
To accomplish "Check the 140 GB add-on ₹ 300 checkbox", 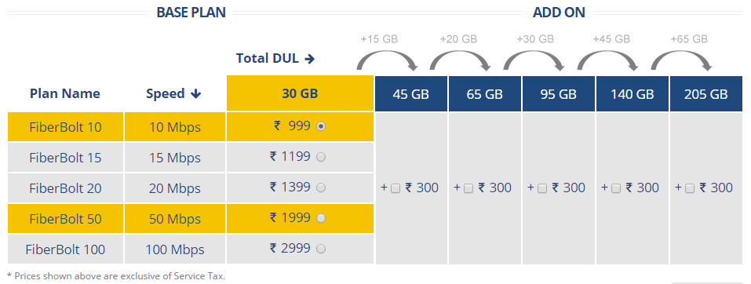I will [x=616, y=189].
